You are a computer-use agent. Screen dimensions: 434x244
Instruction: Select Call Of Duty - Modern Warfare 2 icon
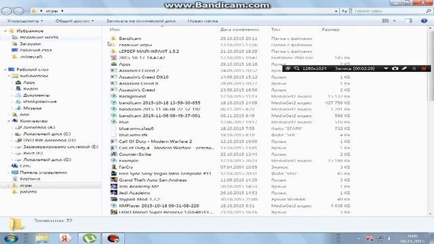[x=113, y=141]
